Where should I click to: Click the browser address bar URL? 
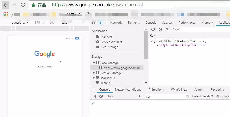97,5
